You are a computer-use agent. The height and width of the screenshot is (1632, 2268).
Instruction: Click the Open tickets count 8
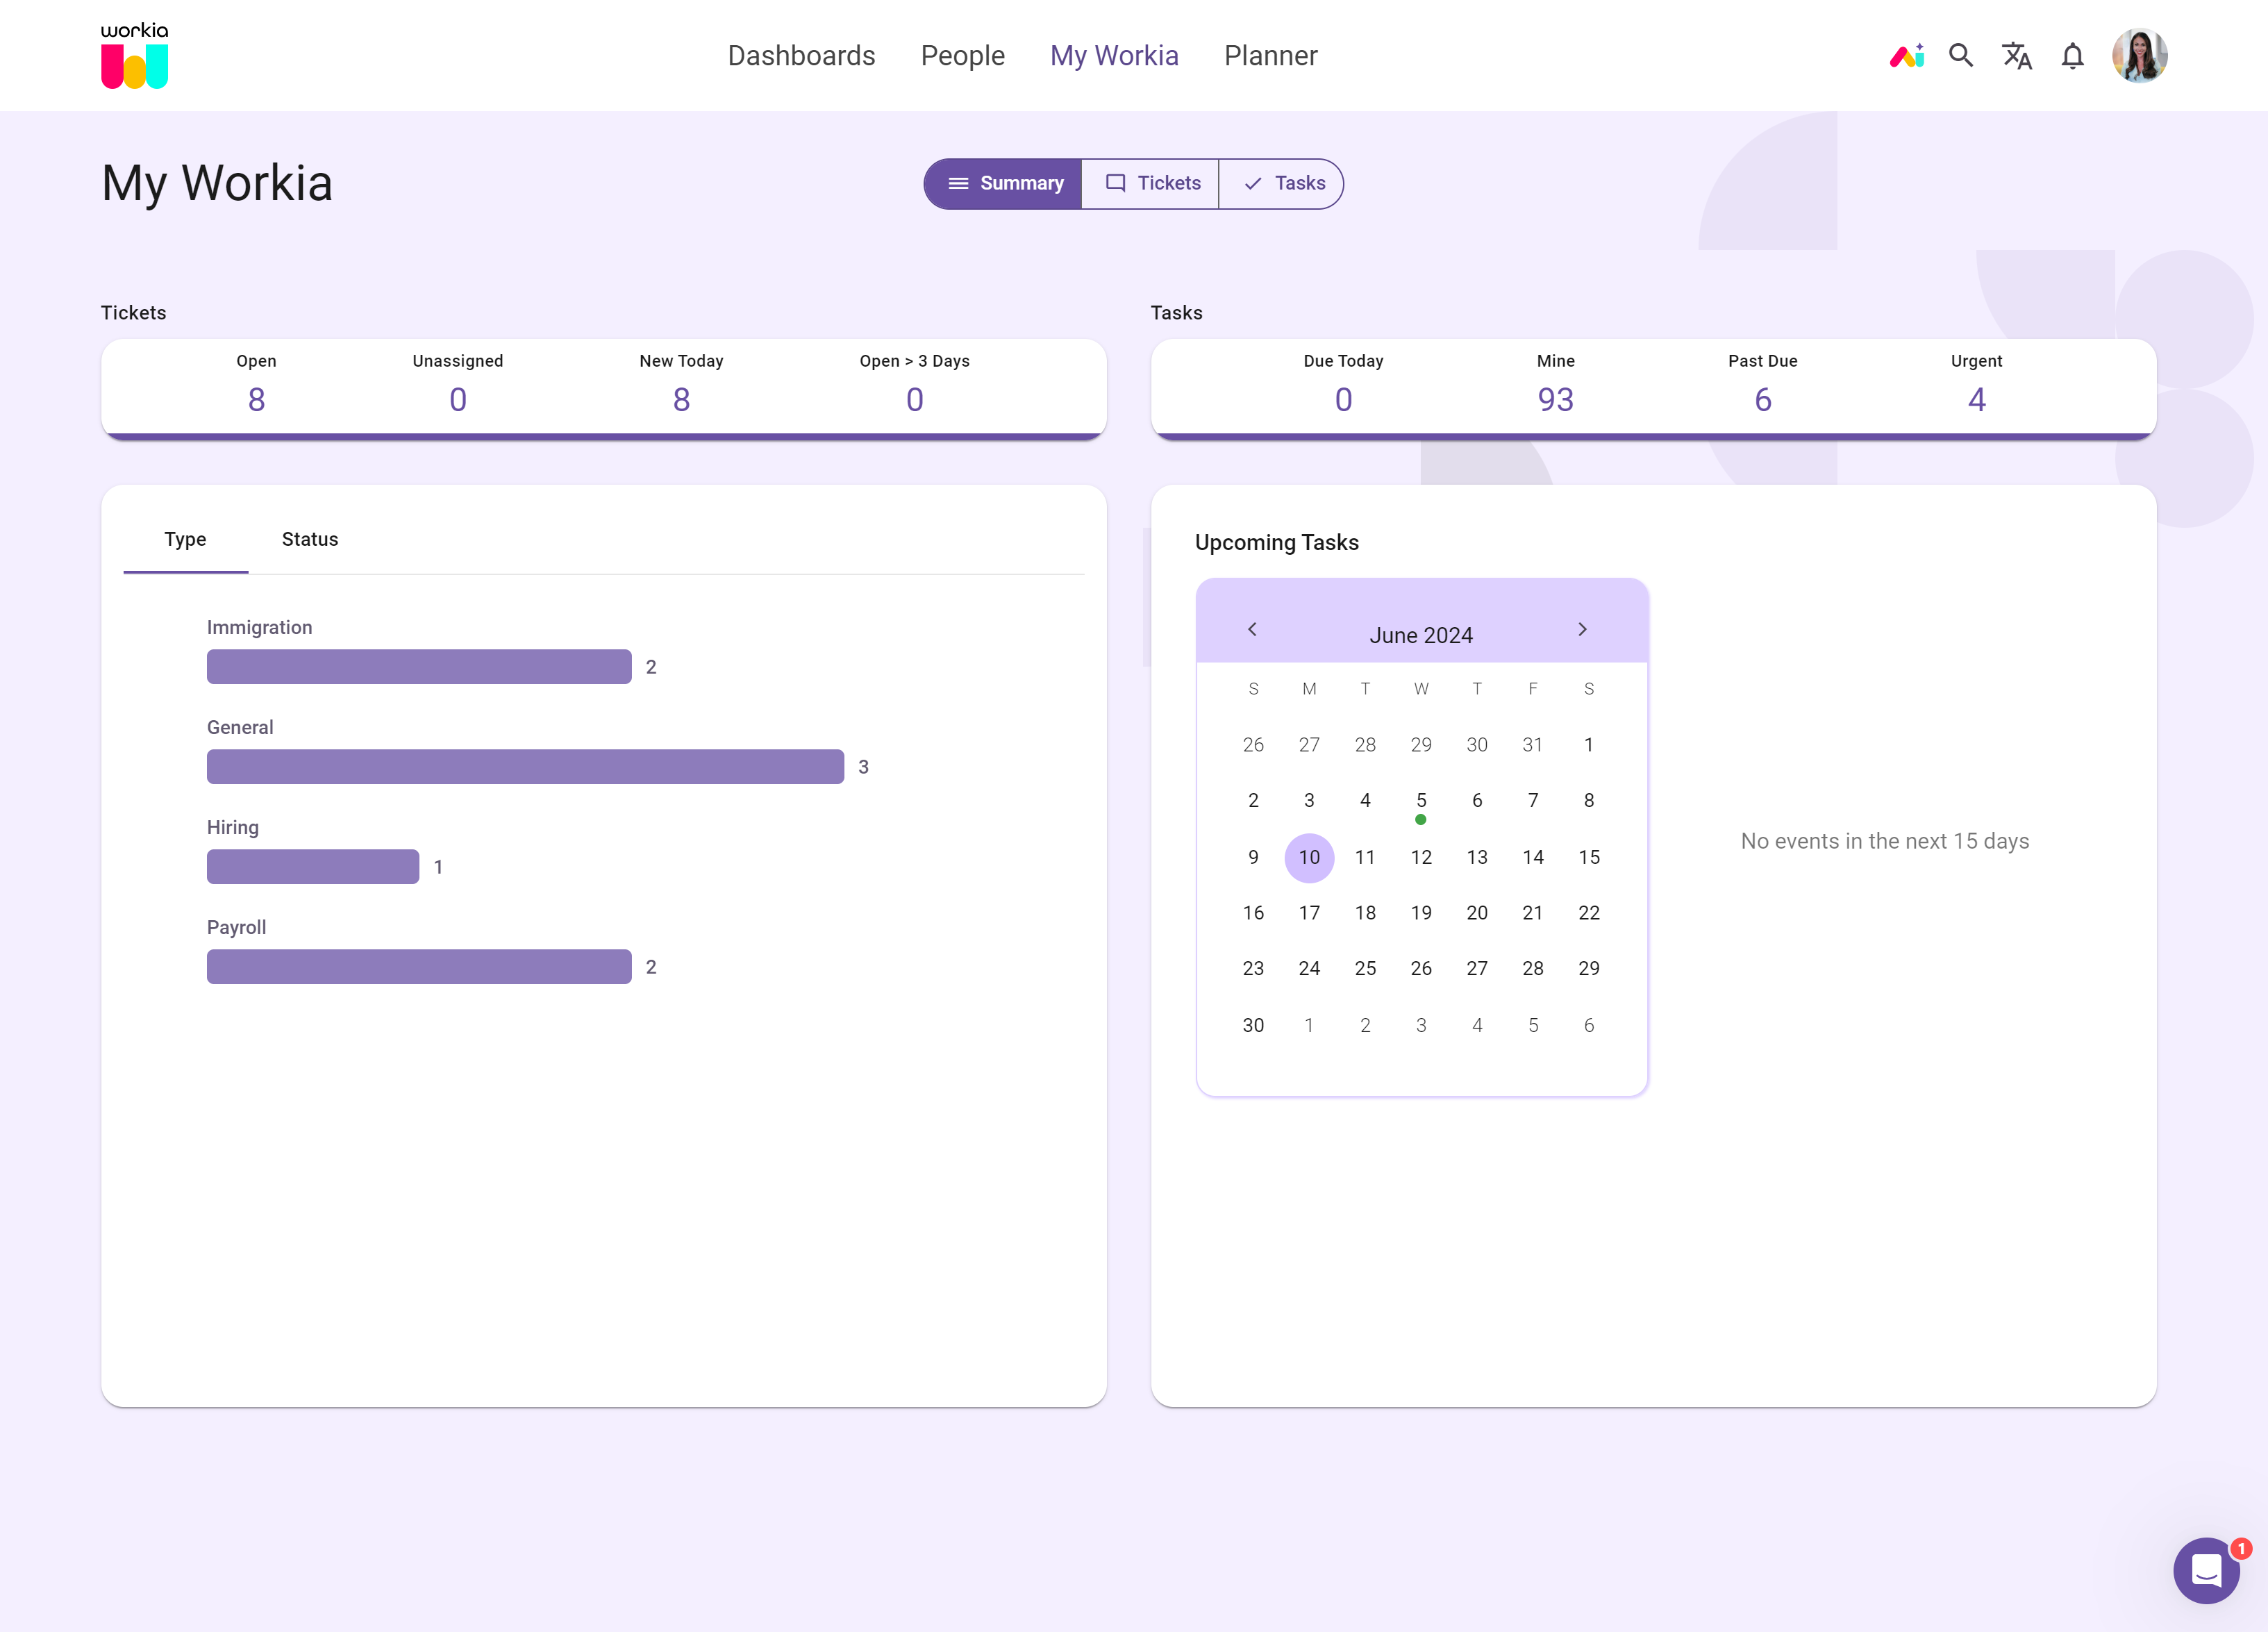point(257,400)
